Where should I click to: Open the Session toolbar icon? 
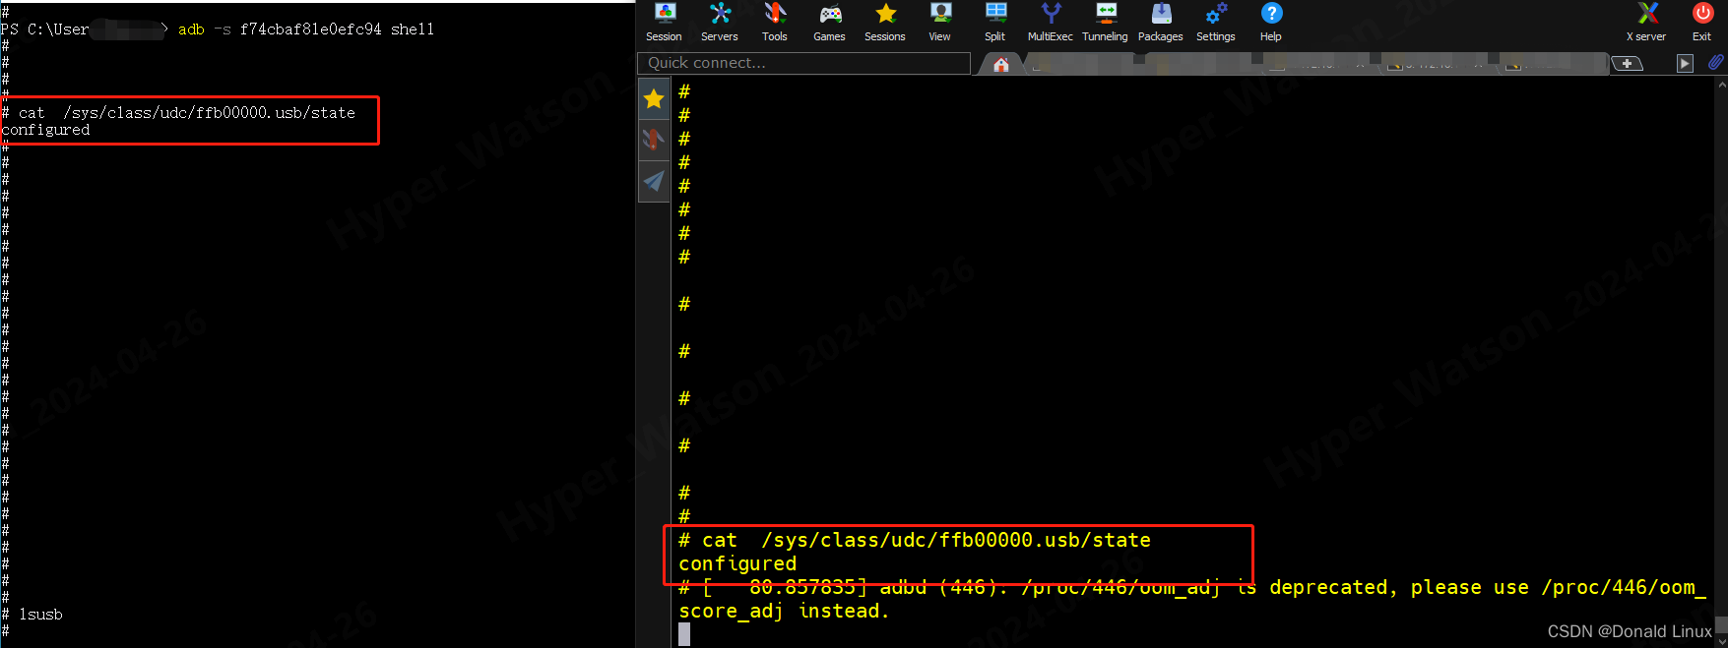click(665, 22)
